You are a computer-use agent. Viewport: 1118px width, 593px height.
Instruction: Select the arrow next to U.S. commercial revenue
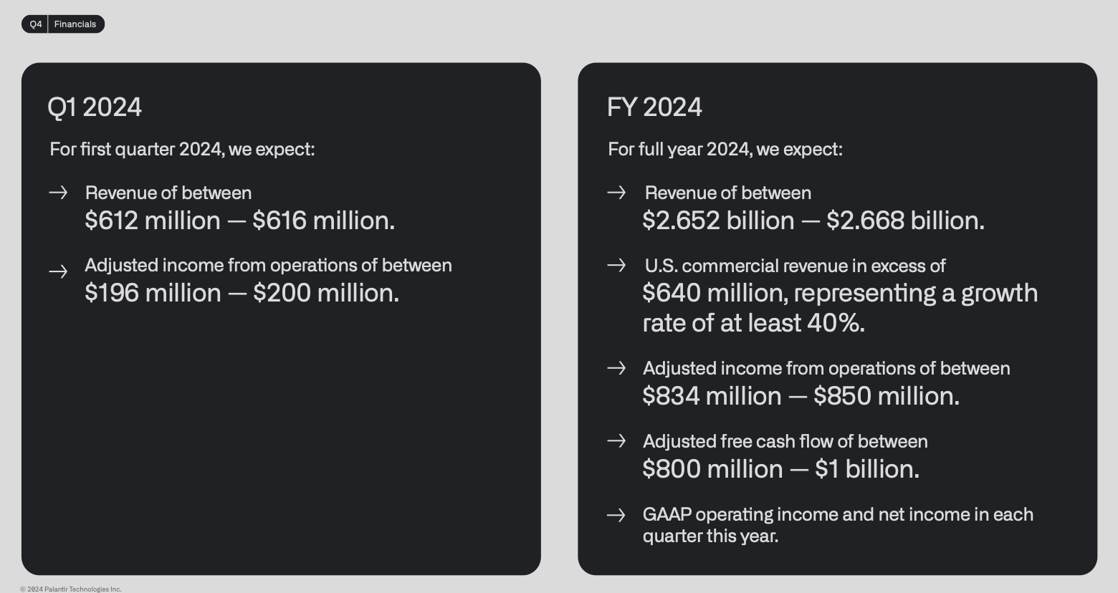click(x=616, y=266)
